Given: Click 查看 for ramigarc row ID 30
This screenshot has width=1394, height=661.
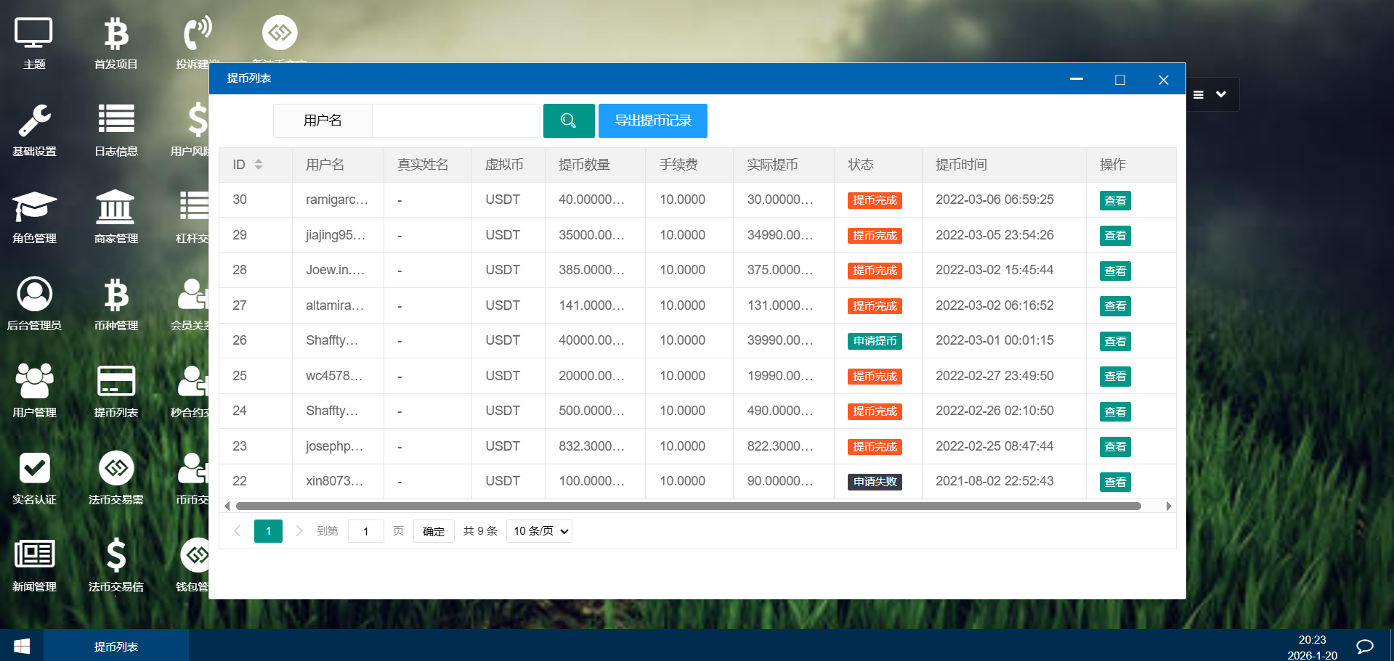Looking at the screenshot, I should click(x=1114, y=201).
